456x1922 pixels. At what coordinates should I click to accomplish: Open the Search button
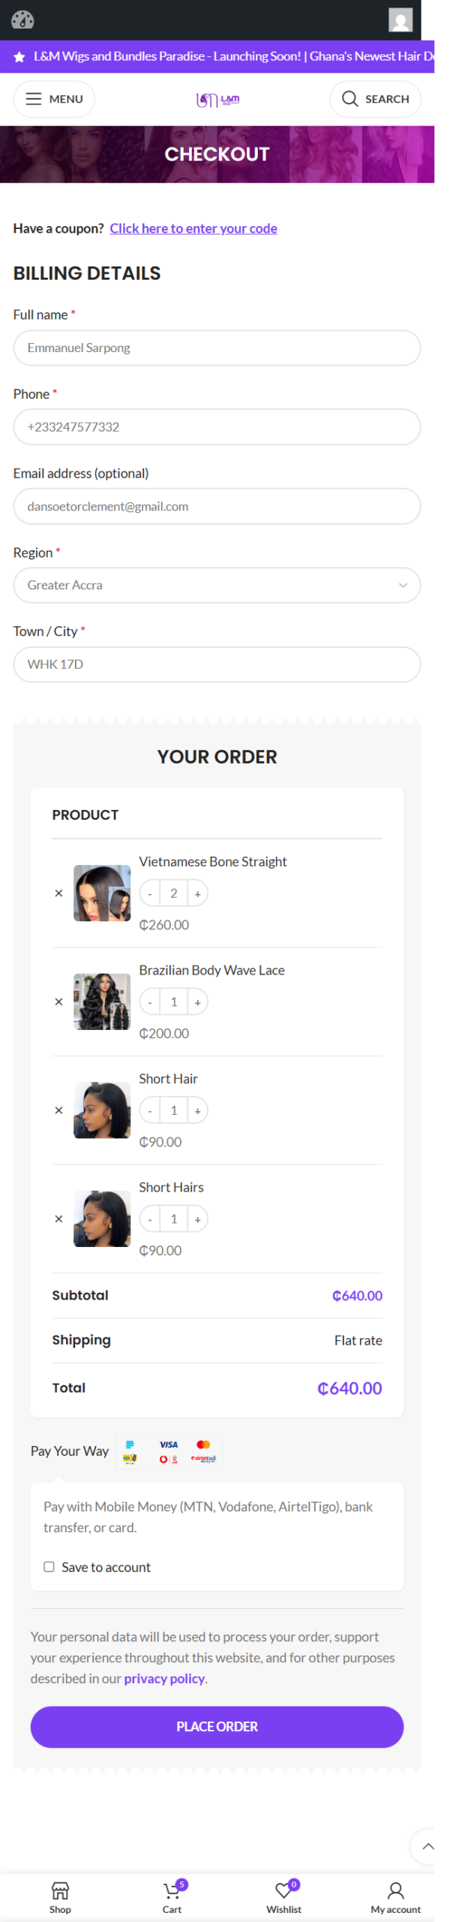pyautogui.click(x=375, y=99)
